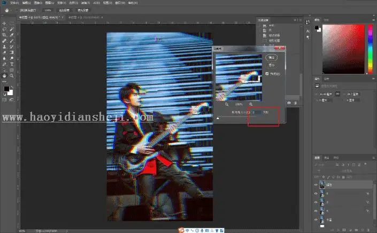The image size is (377, 233).
Task: Select the Magic Wand tool
Action: pos(12,29)
